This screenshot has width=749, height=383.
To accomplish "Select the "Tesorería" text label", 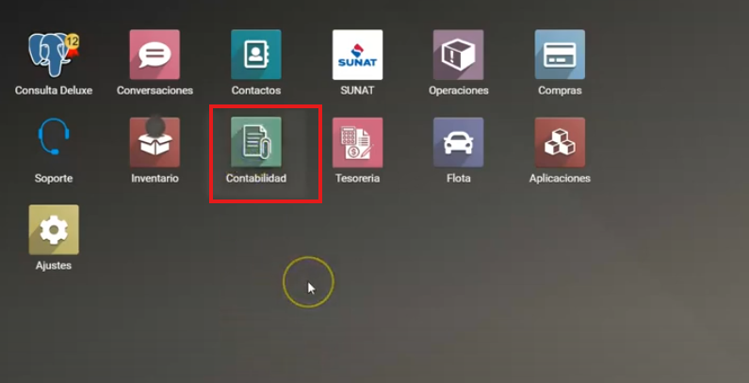I will [x=357, y=179].
